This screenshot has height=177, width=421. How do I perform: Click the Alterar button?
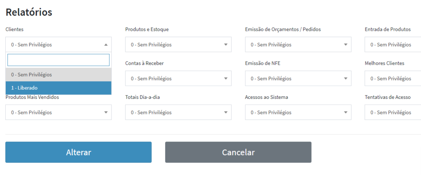click(78, 152)
